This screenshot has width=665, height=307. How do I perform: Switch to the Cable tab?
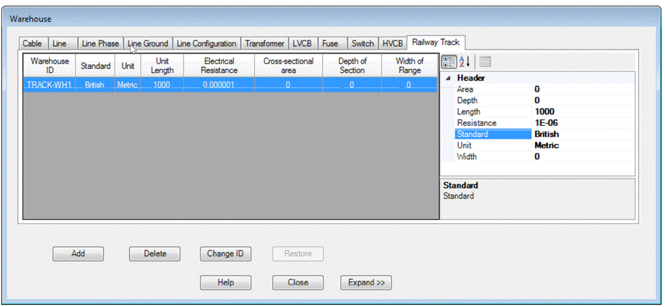coord(32,44)
